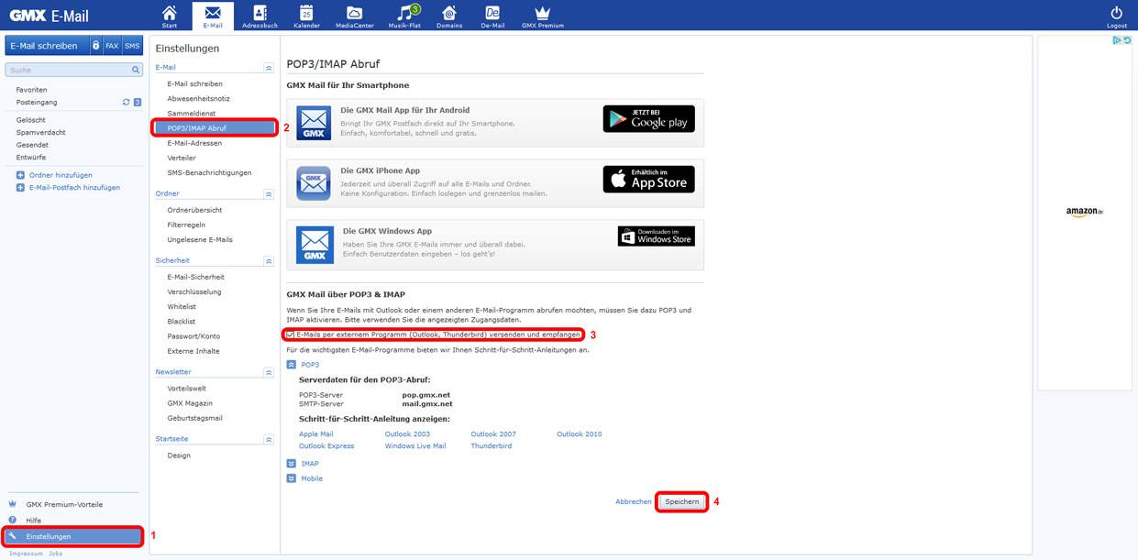Click the Google Play badge
Screen dimensions: 1138x560
click(648, 118)
